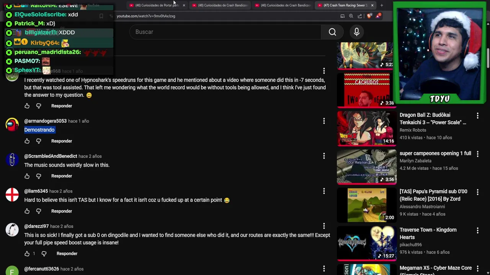Click the Brave Shields icon in address bar

(x=369, y=16)
